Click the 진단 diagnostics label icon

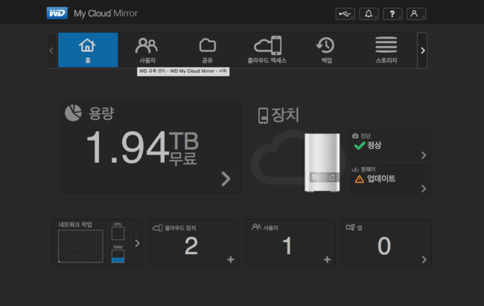click(355, 135)
